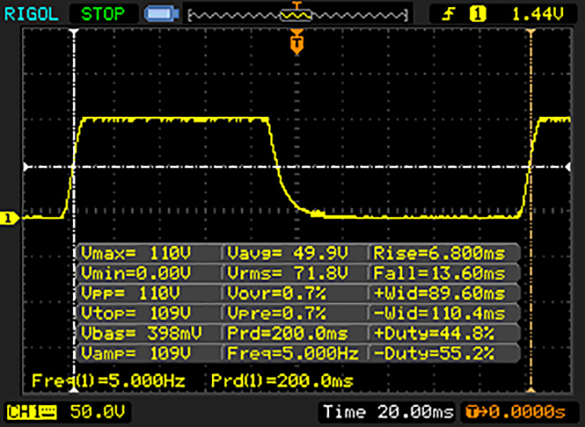Click the Vpp= 110V measurement

[131, 294]
